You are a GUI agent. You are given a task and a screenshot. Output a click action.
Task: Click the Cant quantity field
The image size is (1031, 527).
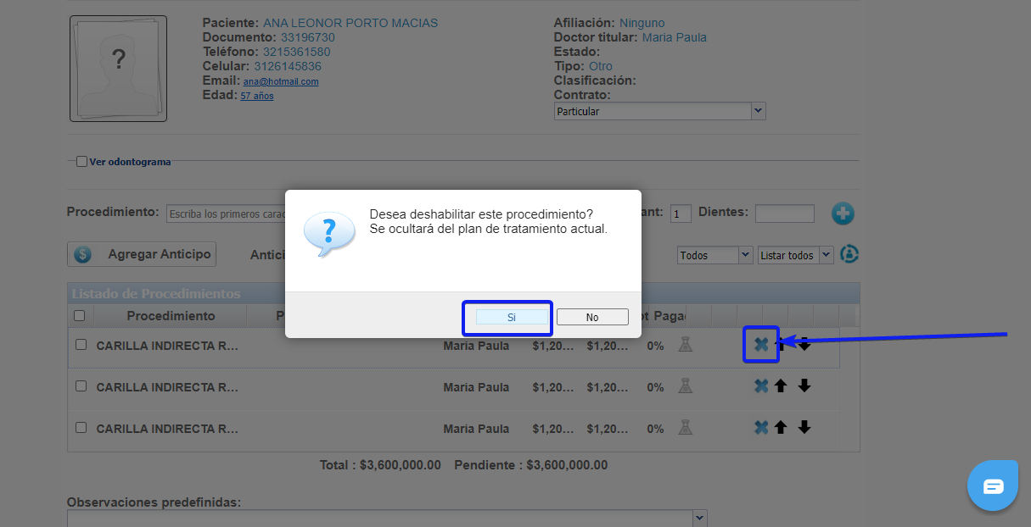(x=681, y=214)
